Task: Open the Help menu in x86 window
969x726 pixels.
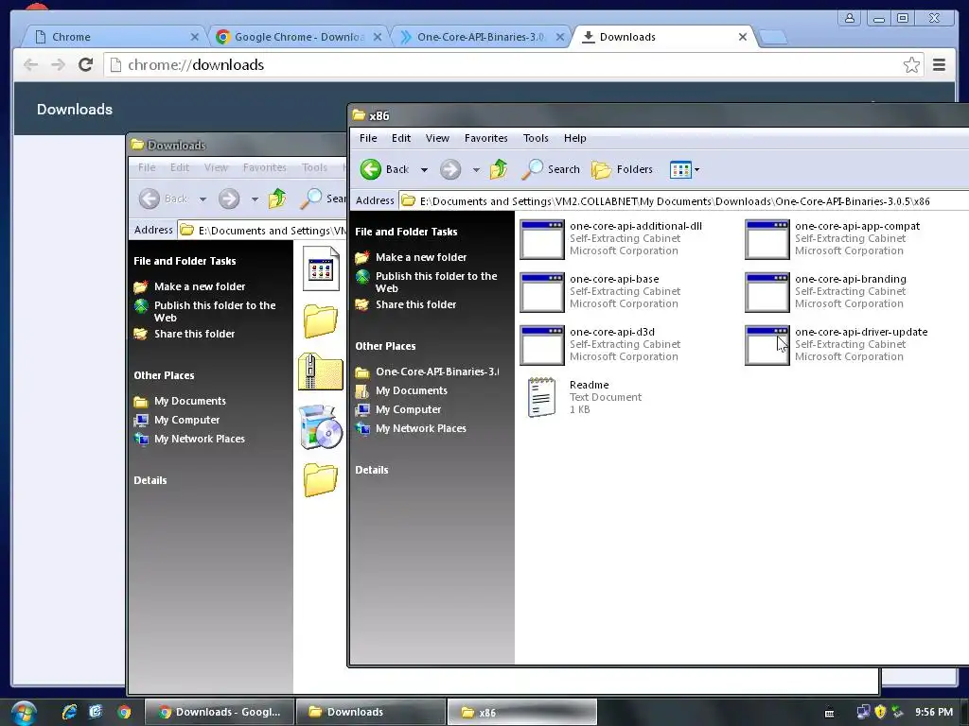Action: [x=574, y=138]
